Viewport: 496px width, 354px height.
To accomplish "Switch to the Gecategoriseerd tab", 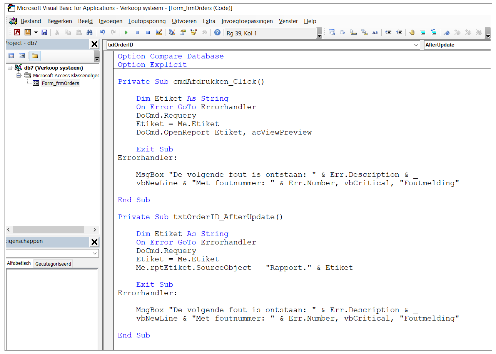I will click(53, 264).
